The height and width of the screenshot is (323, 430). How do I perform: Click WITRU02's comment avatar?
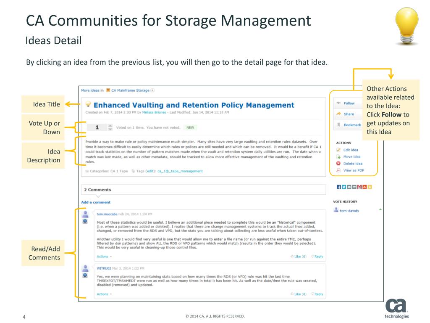click(85, 268)
